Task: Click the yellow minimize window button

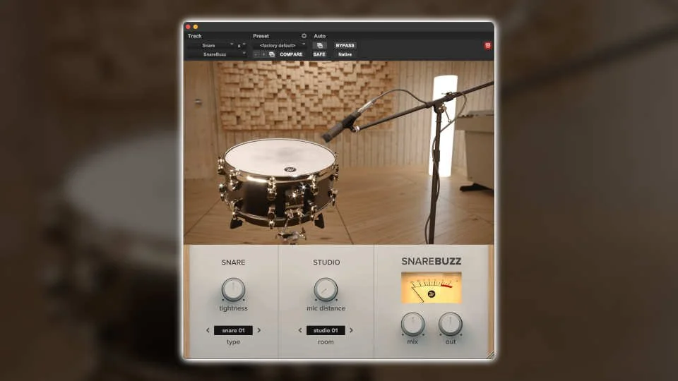Action: (x=196, y=27)
